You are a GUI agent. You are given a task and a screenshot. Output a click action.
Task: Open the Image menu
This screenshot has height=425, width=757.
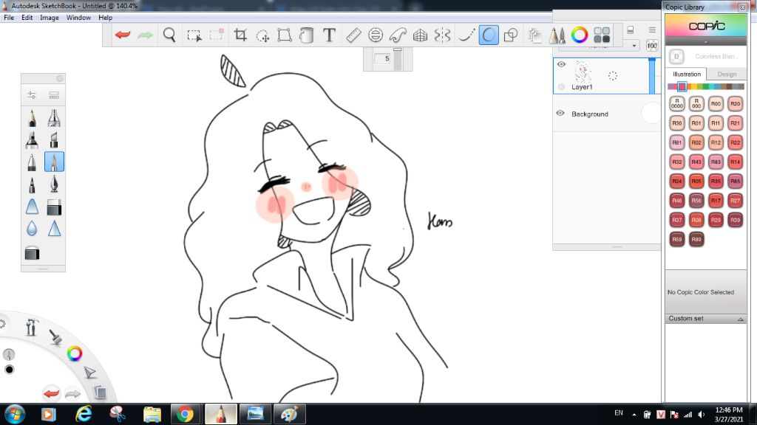point(50,18)
